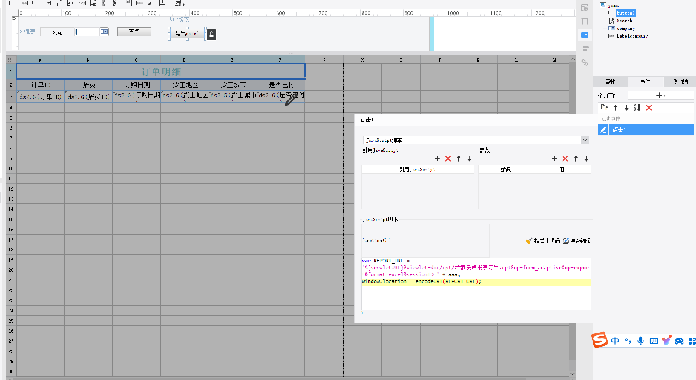The image size is (696, 380).
Task: Click the 订单明细 title cell
Action: point(161,71)
